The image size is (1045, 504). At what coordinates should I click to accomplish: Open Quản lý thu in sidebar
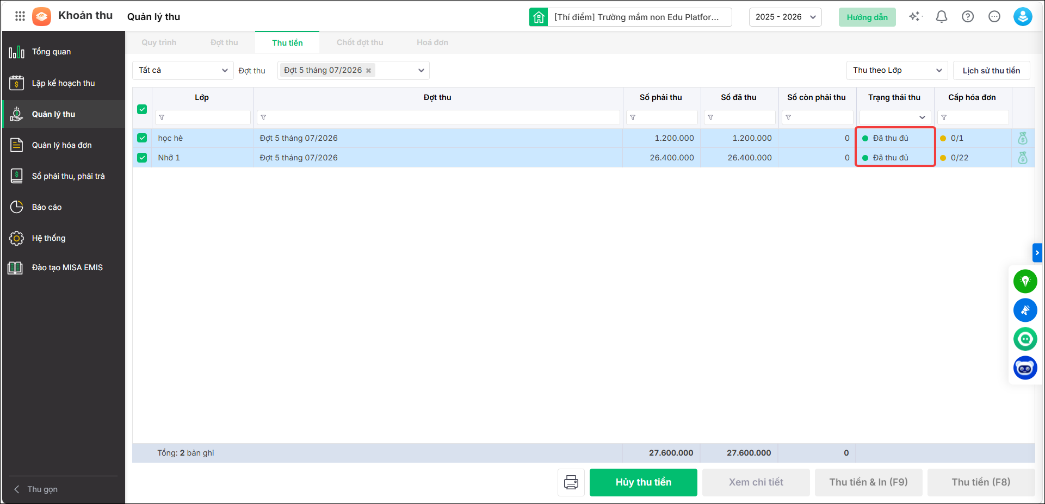click(x=64, y=114)
